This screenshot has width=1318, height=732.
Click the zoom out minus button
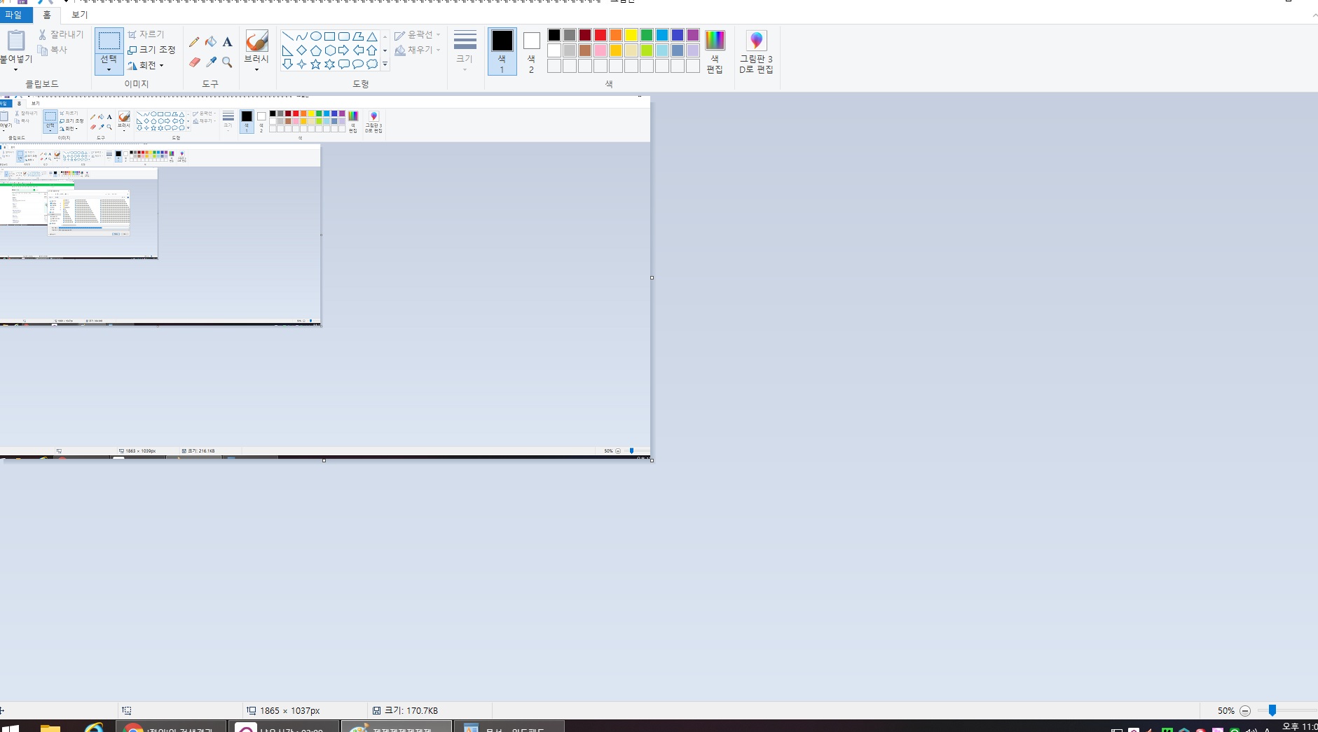coord(1245,710)
